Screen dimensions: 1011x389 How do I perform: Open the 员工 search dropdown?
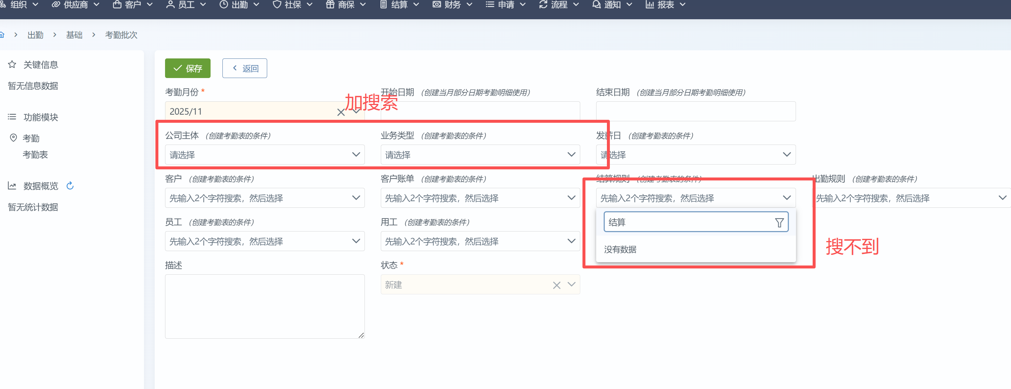265,241
